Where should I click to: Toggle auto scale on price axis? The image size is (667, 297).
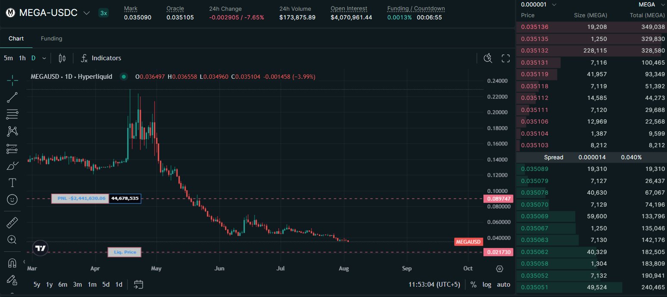(503, 285)
